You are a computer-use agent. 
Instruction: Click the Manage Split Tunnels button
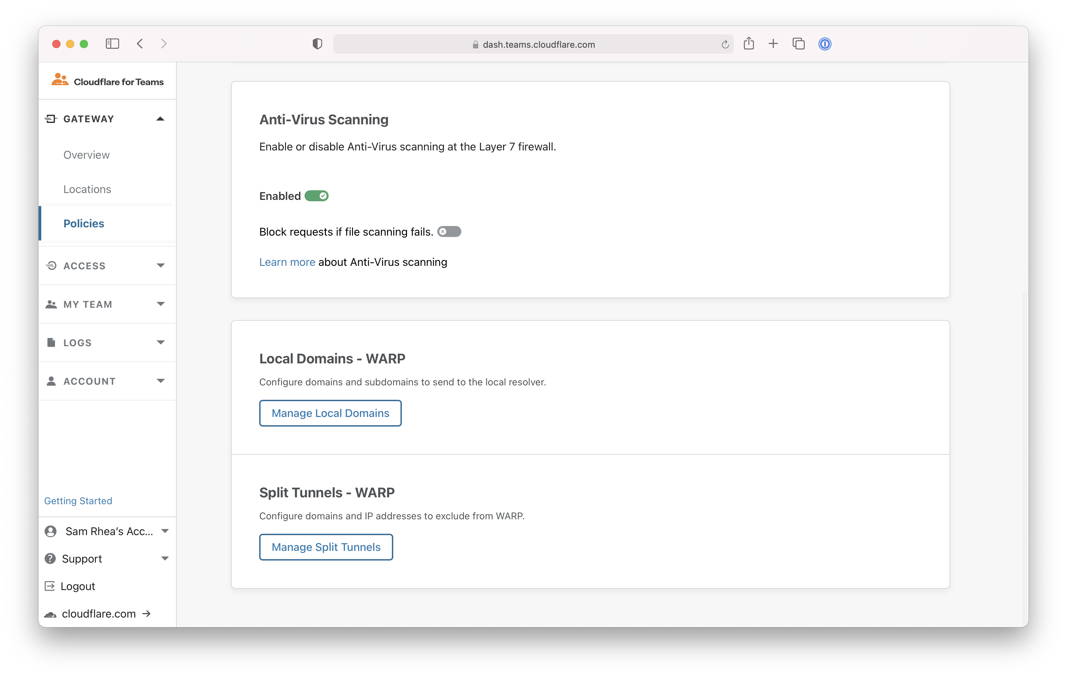326,547
